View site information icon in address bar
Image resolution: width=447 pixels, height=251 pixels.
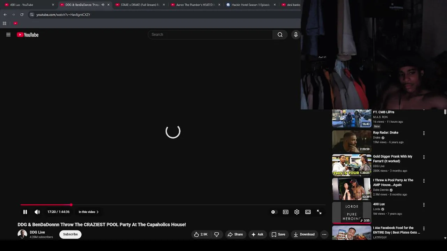[x=32, y=15]
